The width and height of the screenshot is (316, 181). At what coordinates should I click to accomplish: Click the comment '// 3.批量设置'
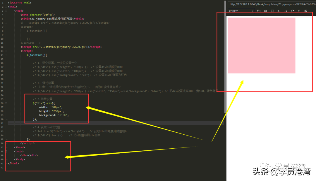[42, 99]
